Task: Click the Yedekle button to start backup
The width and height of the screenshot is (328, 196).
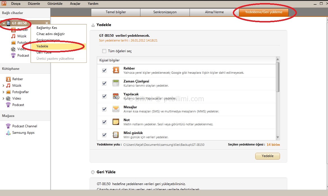Action: click(x=268, y=156)
